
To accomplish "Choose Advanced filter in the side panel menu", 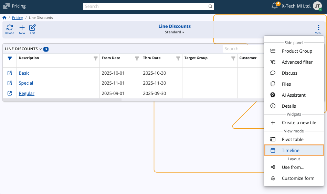I will point(297,62).
